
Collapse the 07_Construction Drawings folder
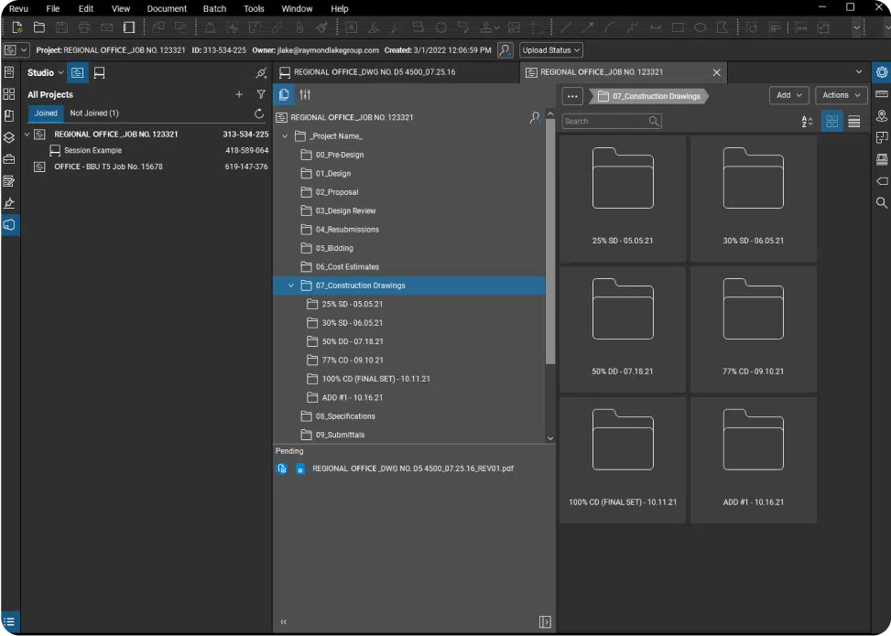pos(291,286)
